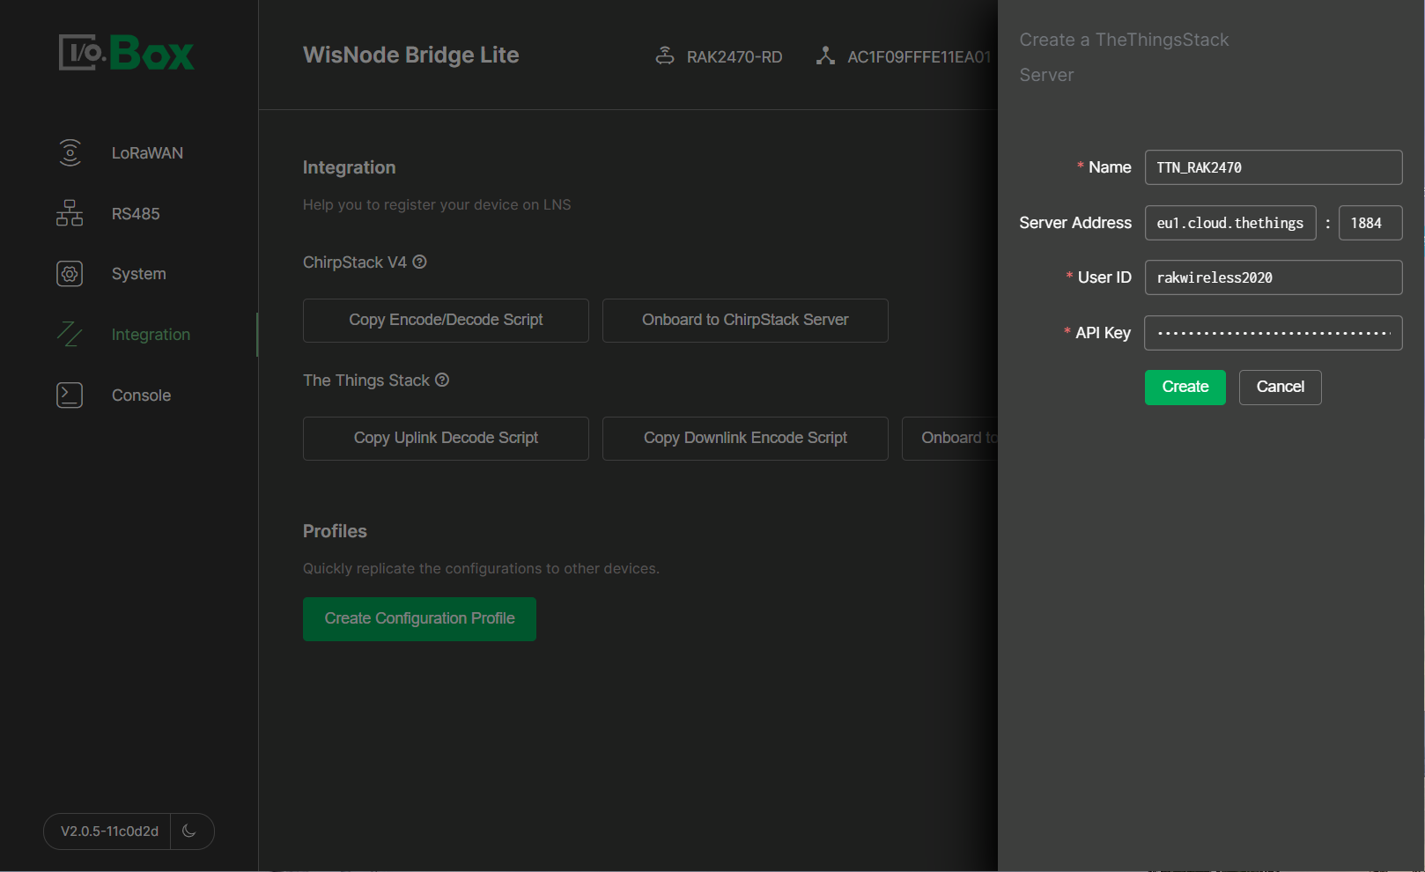Screen dimensions: 1425x872
Task: Click the RS485 network icon
Action: coord(70,213)
